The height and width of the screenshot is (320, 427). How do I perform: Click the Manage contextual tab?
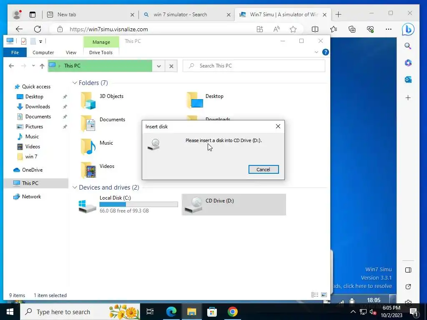tap(101, 42)
